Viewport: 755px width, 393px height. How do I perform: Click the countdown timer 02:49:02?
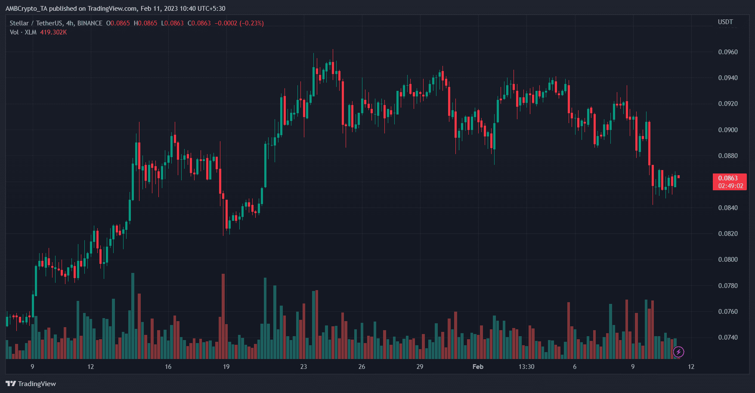(730, 186)
